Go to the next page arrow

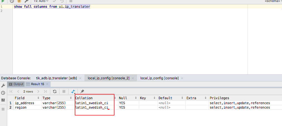38,91
